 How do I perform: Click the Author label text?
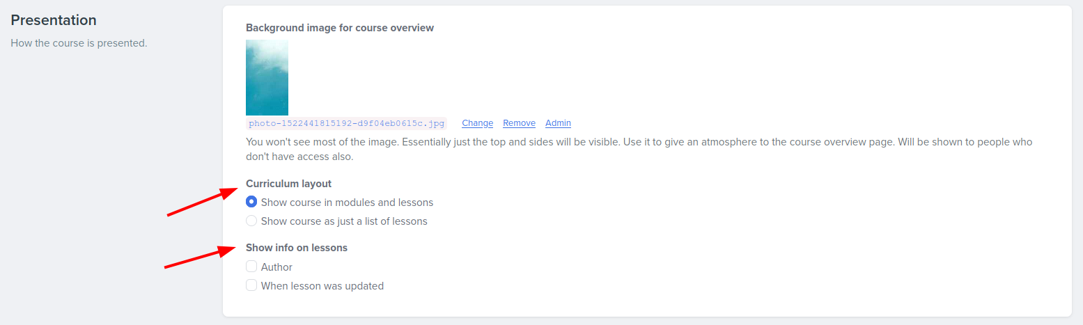tap(276, 267)
